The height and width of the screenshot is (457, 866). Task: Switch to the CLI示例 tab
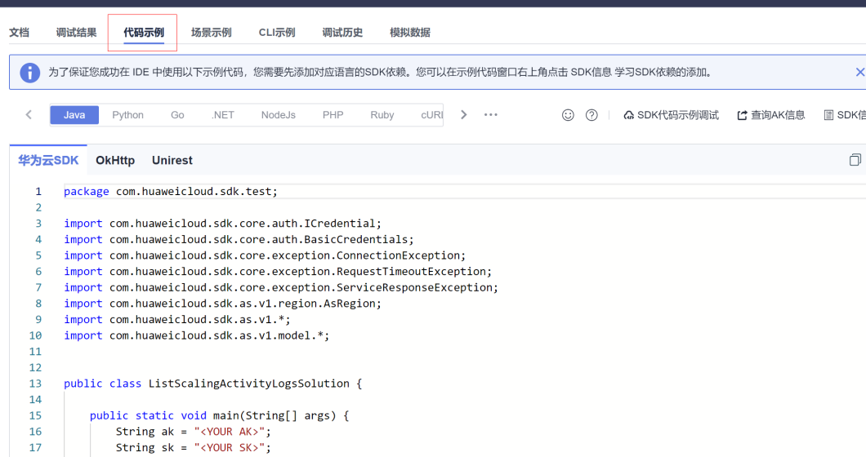coord(277,33)
